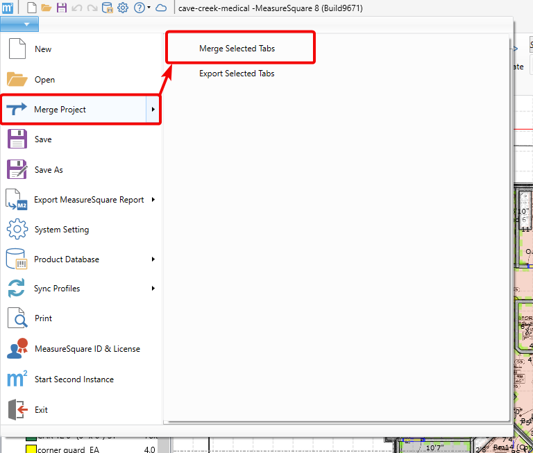Click the blue merge arrow icon
The image size is (533, 453).
coord(17,110)
